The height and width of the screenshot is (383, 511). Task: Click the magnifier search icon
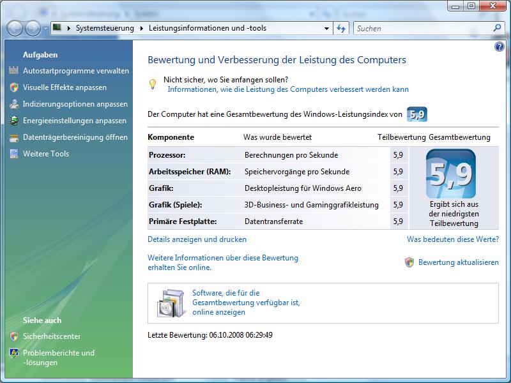pyautogui.click(x=497, y=28)
